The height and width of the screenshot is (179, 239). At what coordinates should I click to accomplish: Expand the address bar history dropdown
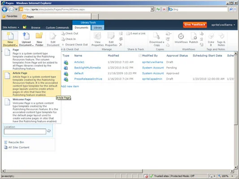[152, 9]
